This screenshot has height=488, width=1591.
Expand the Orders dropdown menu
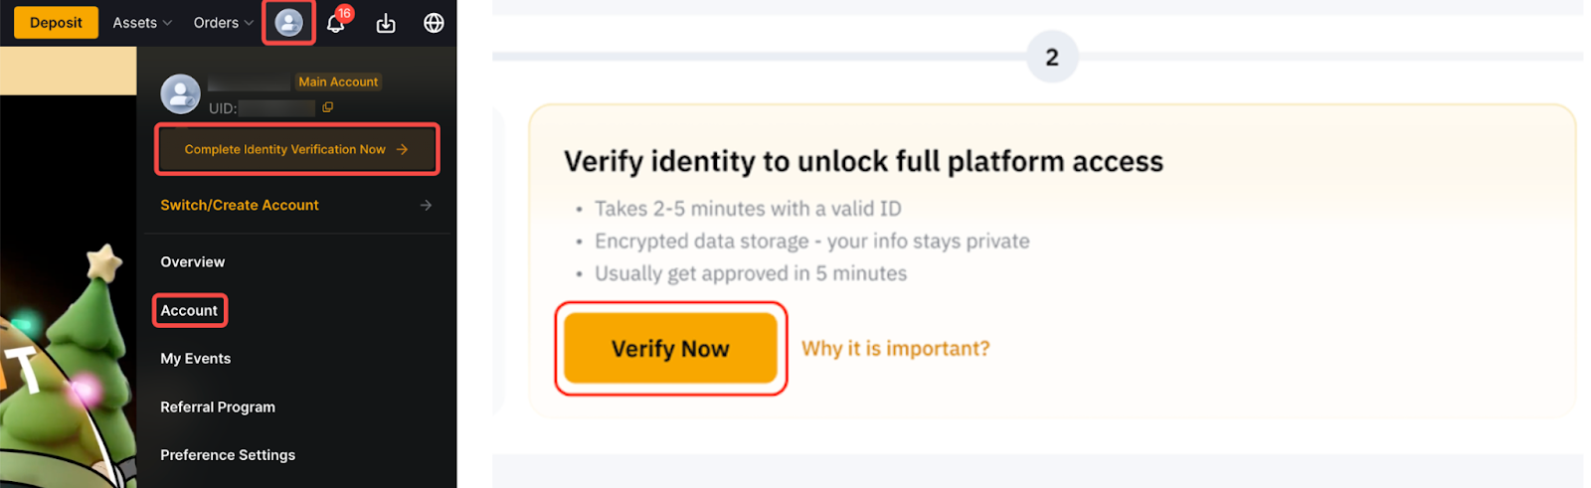coord(223,23)
